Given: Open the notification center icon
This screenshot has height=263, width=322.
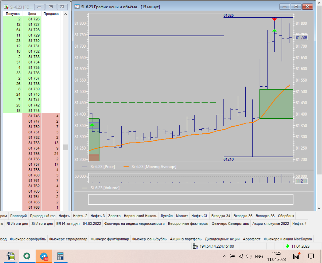Looking at the screenshot, I should [311, 256].
